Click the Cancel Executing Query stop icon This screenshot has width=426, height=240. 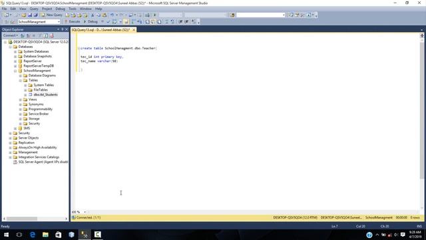(103, 21)
